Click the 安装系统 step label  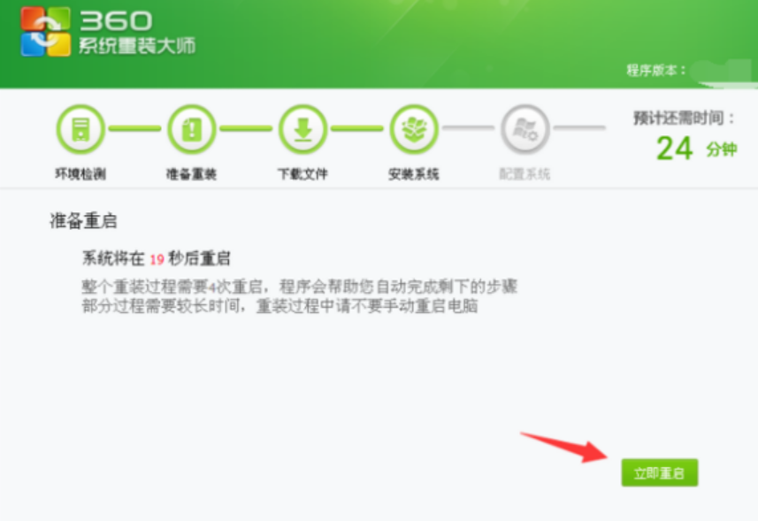[414, 174]
